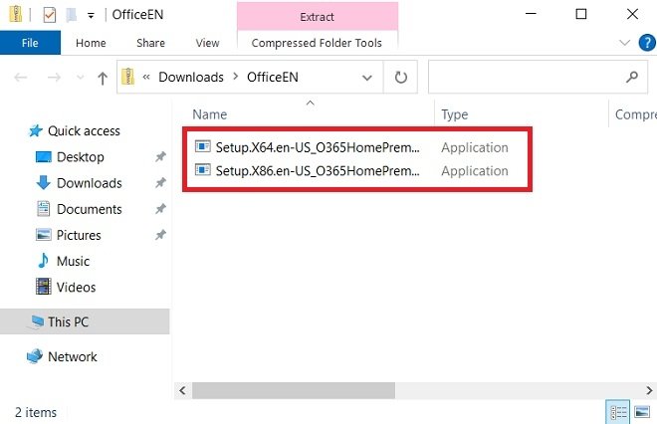Open the Customize Quick Access Toolbar dropdown

91,16
